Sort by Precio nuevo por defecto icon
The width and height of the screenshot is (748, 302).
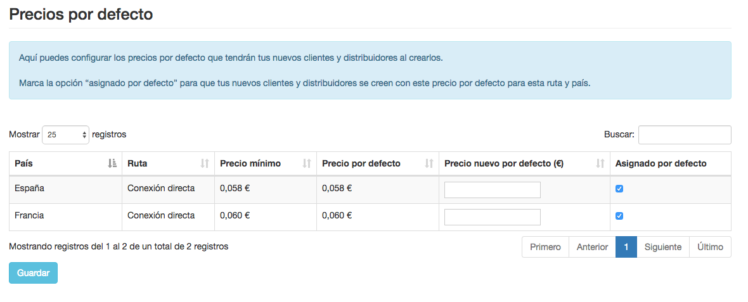point(600,163)
